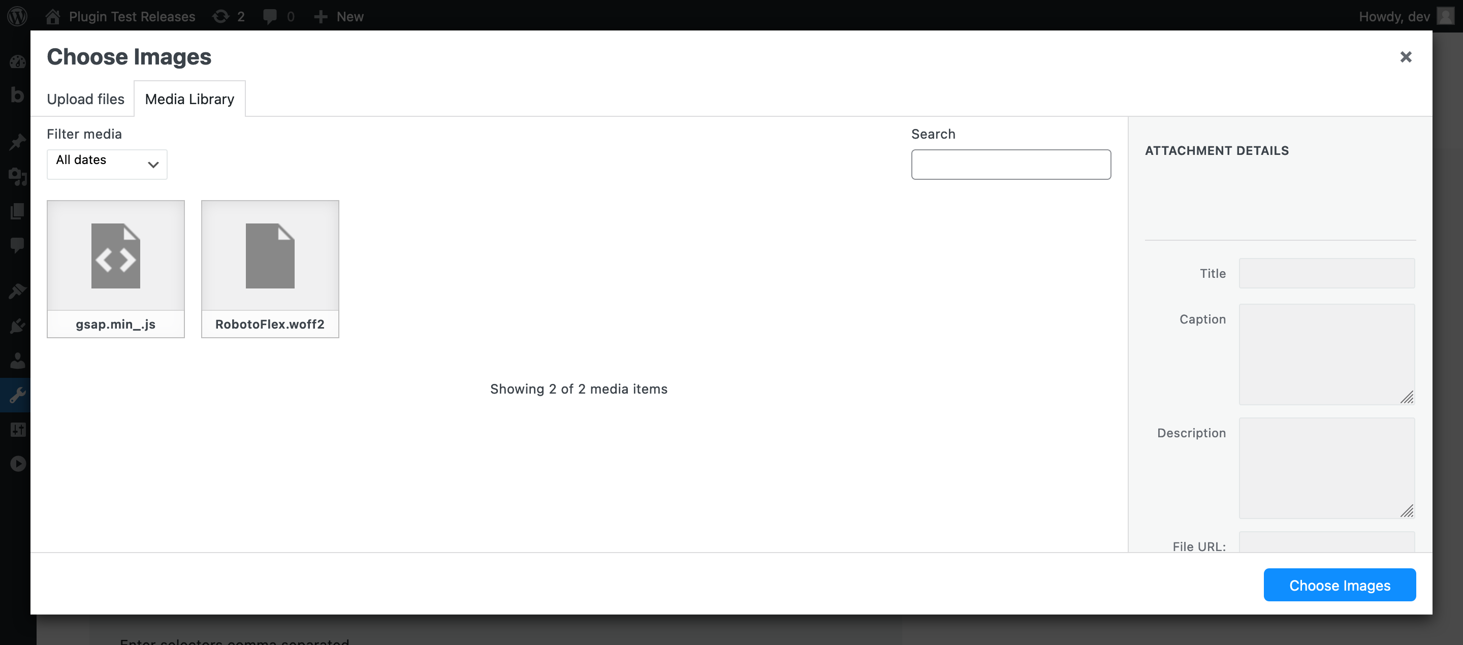1463x645 pixels.
Task: Open the All dates filter dropdown
Action: (x=107, y=164)
